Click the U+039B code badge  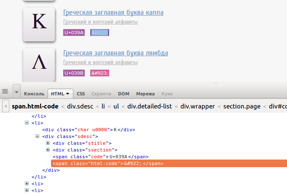tap(74, 73)
